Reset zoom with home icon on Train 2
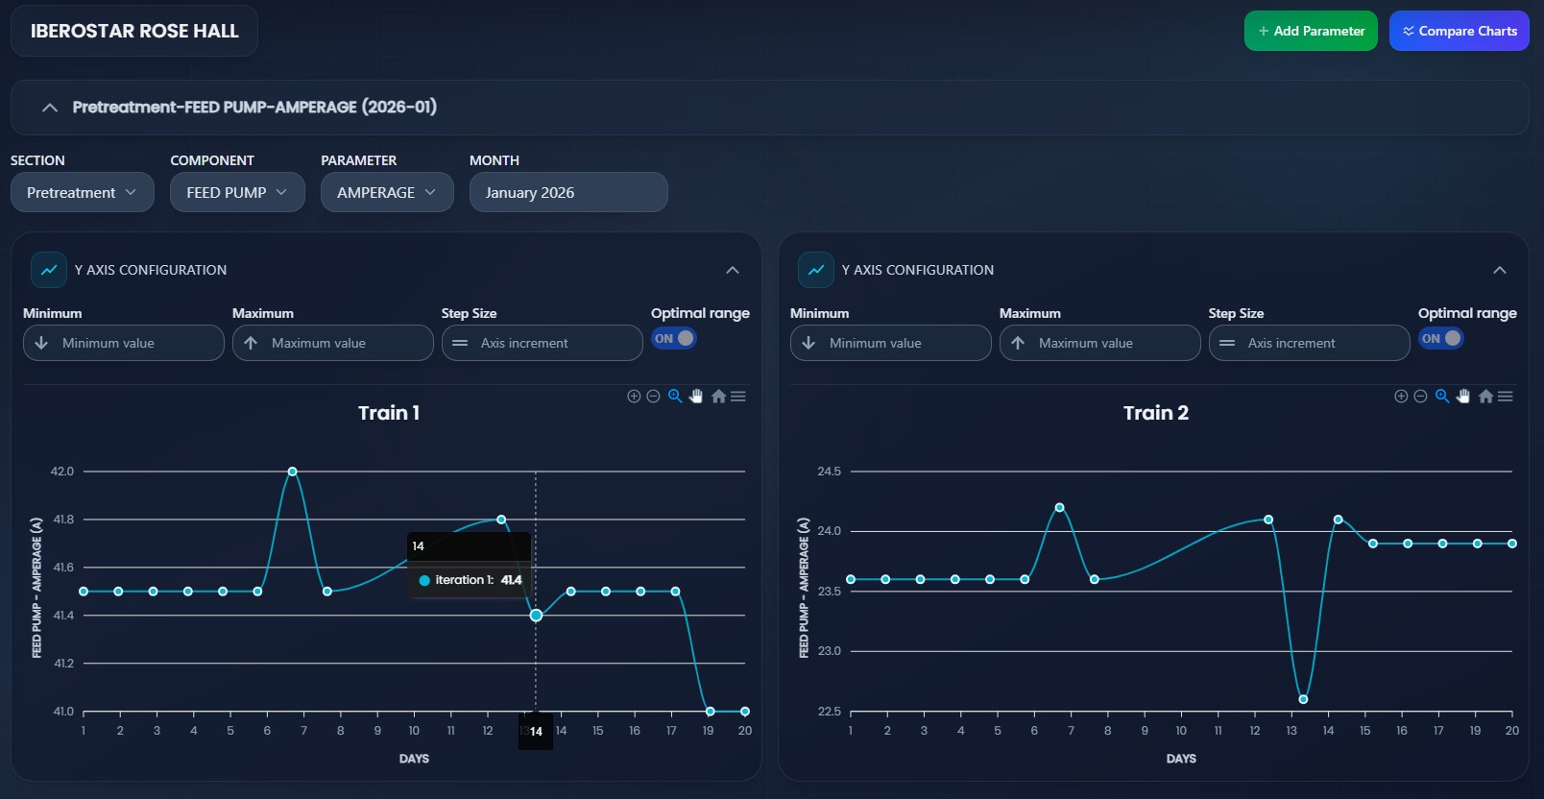The width and height of the screenshot is (1544, 799). point(1485,397)
